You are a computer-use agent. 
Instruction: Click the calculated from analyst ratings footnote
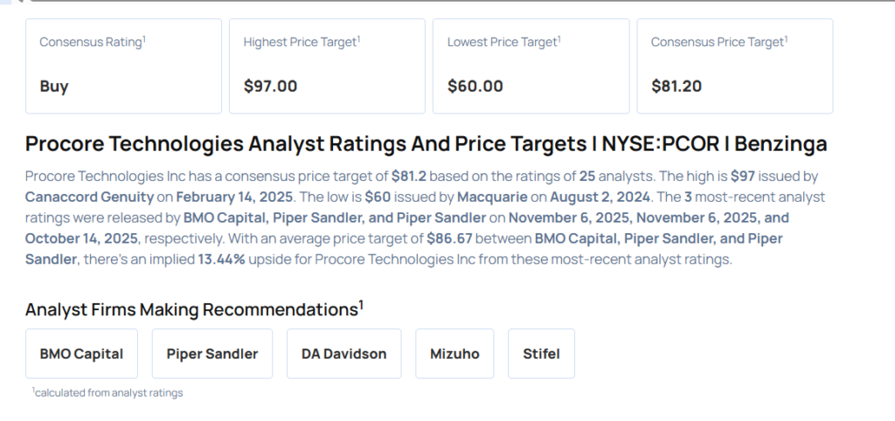[108, 393]
